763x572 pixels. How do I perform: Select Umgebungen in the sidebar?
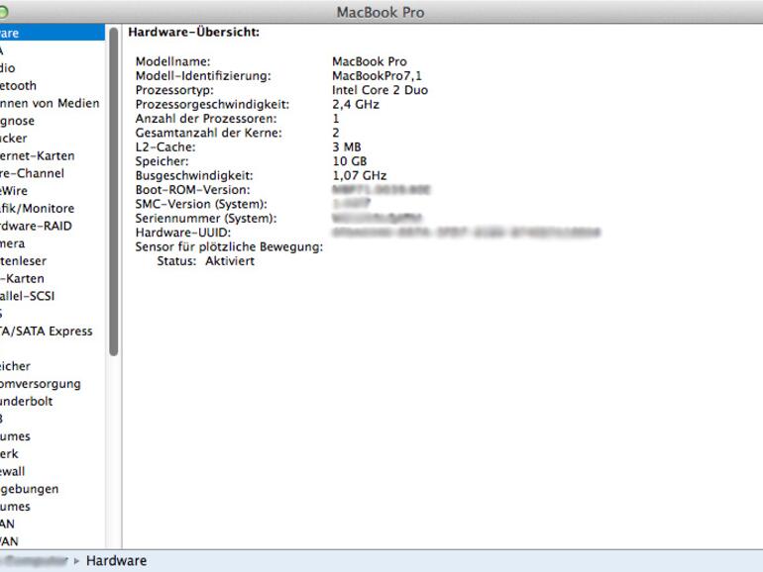coord(29,489)
